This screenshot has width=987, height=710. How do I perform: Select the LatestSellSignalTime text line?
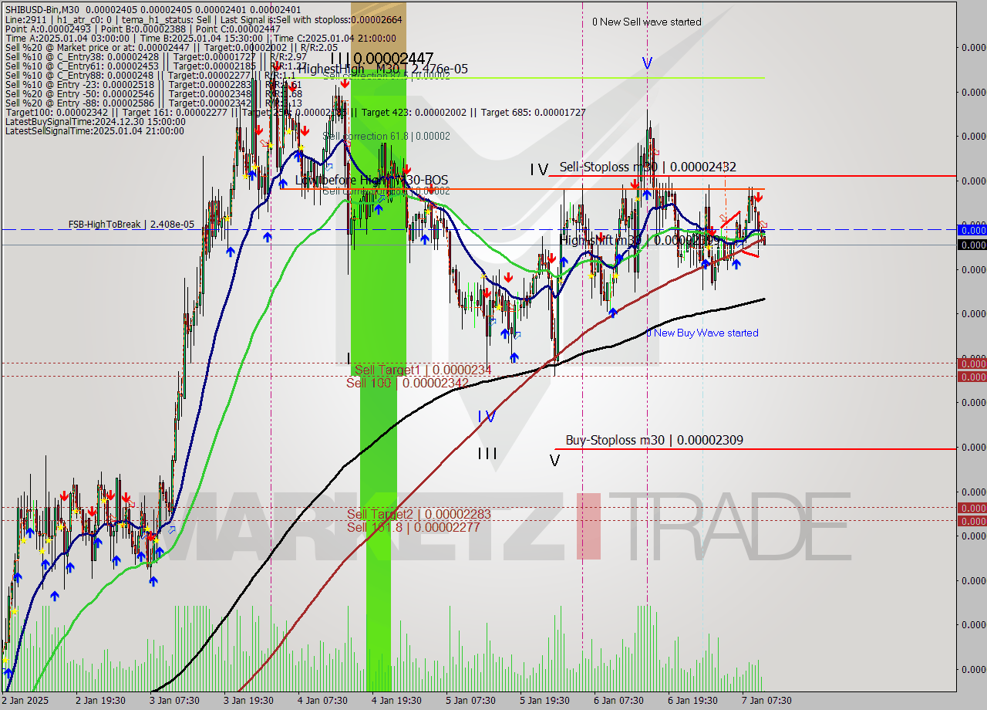(94, 130)
